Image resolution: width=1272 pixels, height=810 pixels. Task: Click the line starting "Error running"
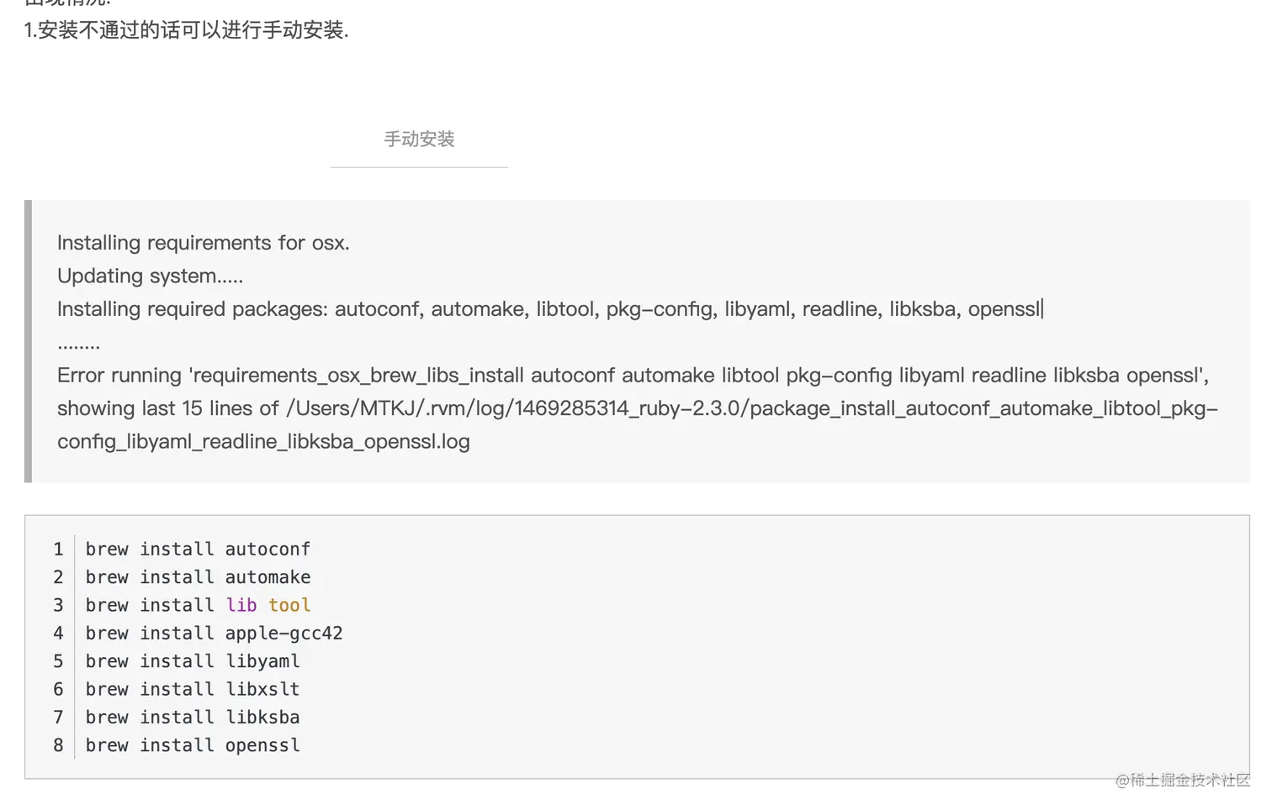click(x=632, y=375)
